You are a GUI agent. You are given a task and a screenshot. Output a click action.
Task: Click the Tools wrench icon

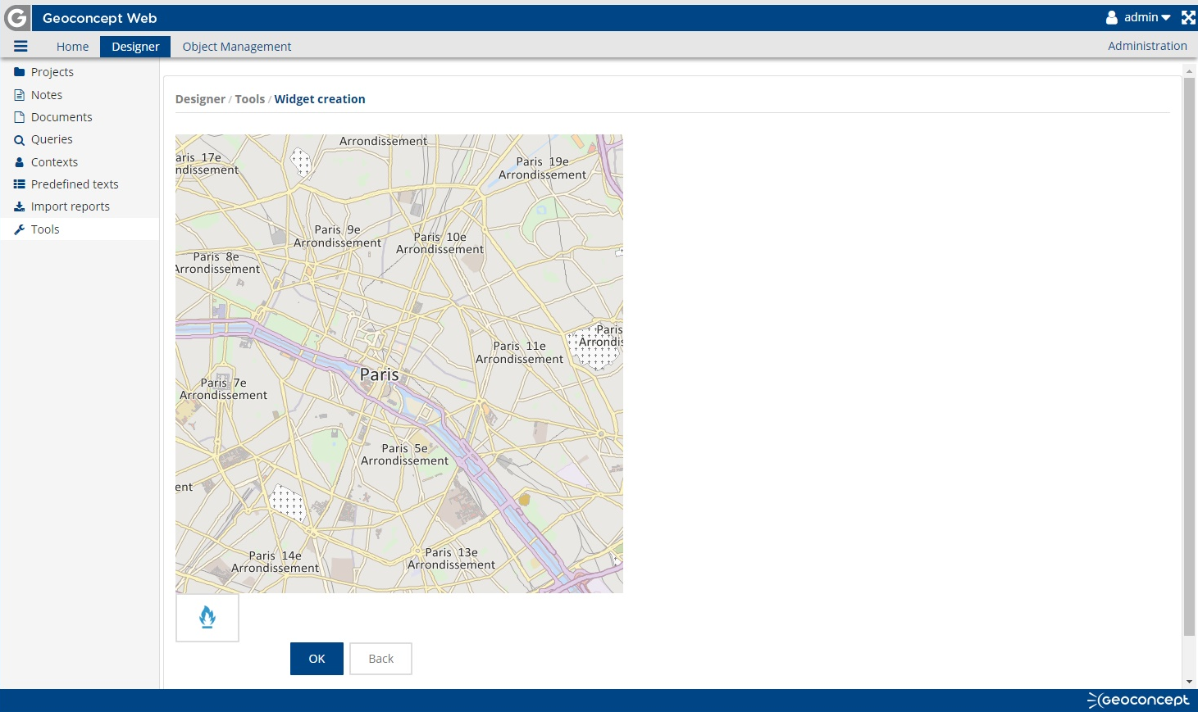[20, 229]
